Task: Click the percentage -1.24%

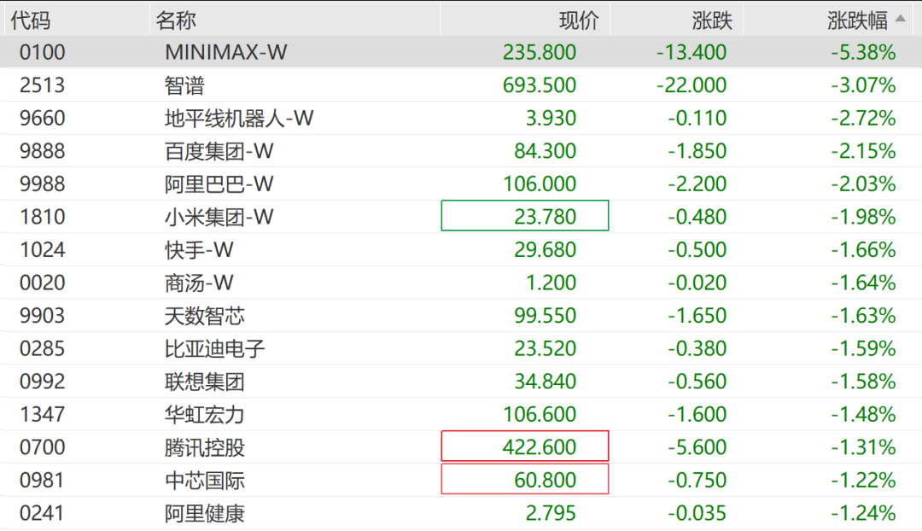Action: tap(863, 513)
